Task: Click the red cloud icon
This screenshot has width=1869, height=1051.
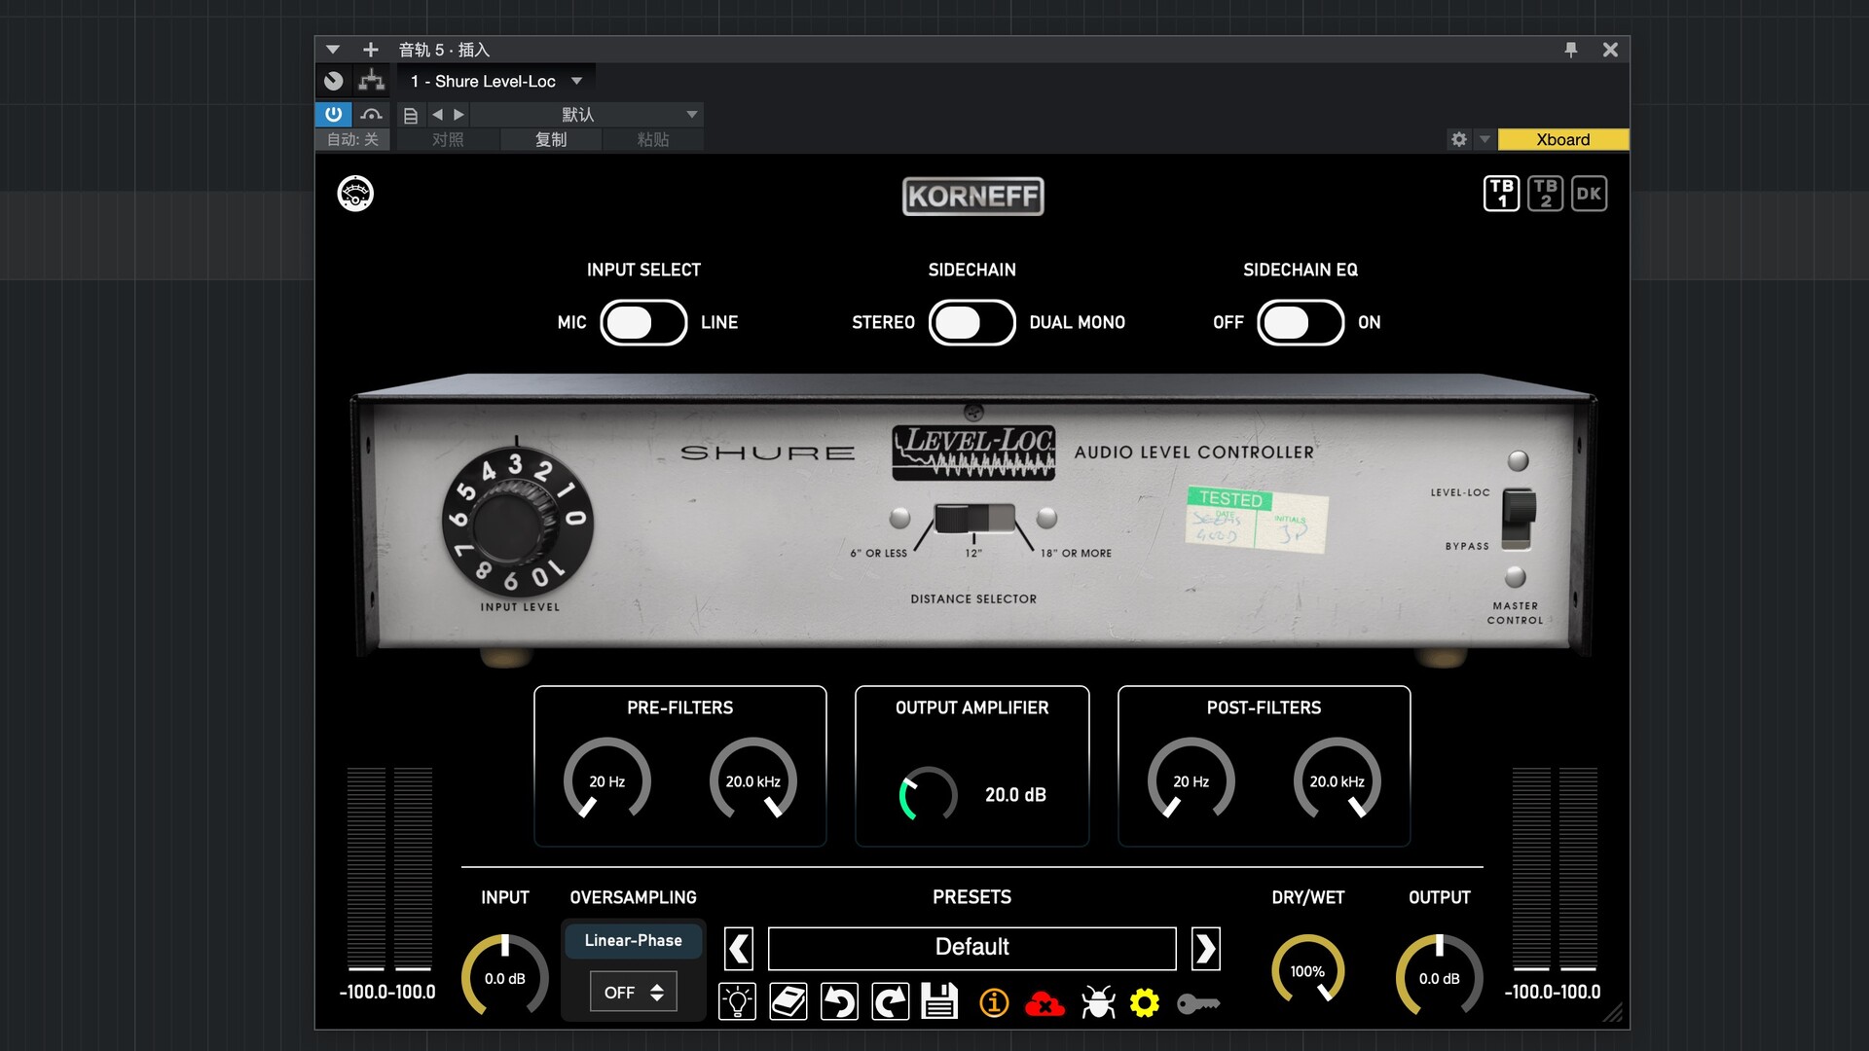Action: [1044, 1003]
